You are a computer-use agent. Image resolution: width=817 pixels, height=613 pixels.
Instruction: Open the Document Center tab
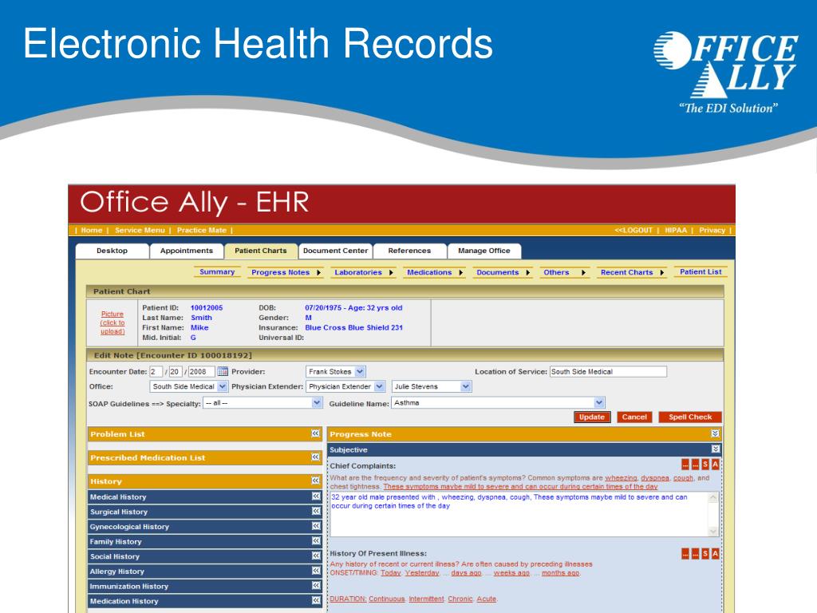(336, 251)
